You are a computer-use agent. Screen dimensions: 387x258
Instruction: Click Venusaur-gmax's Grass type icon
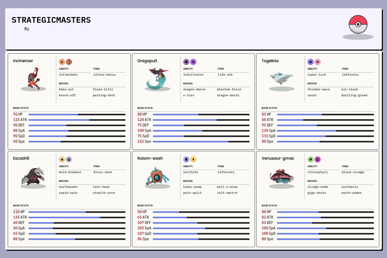[x=311, y=159]
